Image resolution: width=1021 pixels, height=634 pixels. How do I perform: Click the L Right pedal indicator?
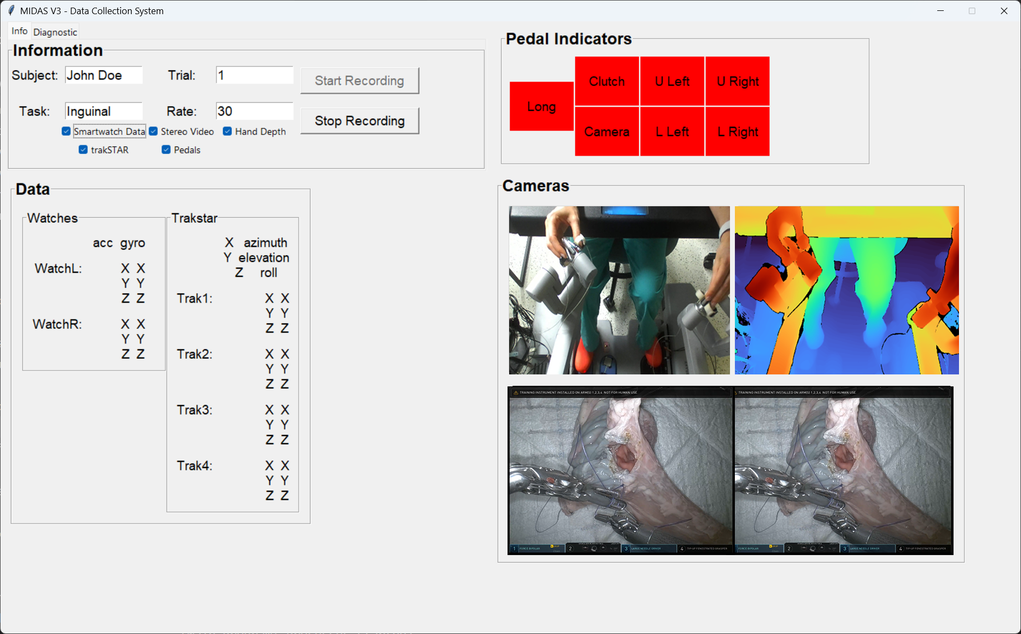[737, 132]
